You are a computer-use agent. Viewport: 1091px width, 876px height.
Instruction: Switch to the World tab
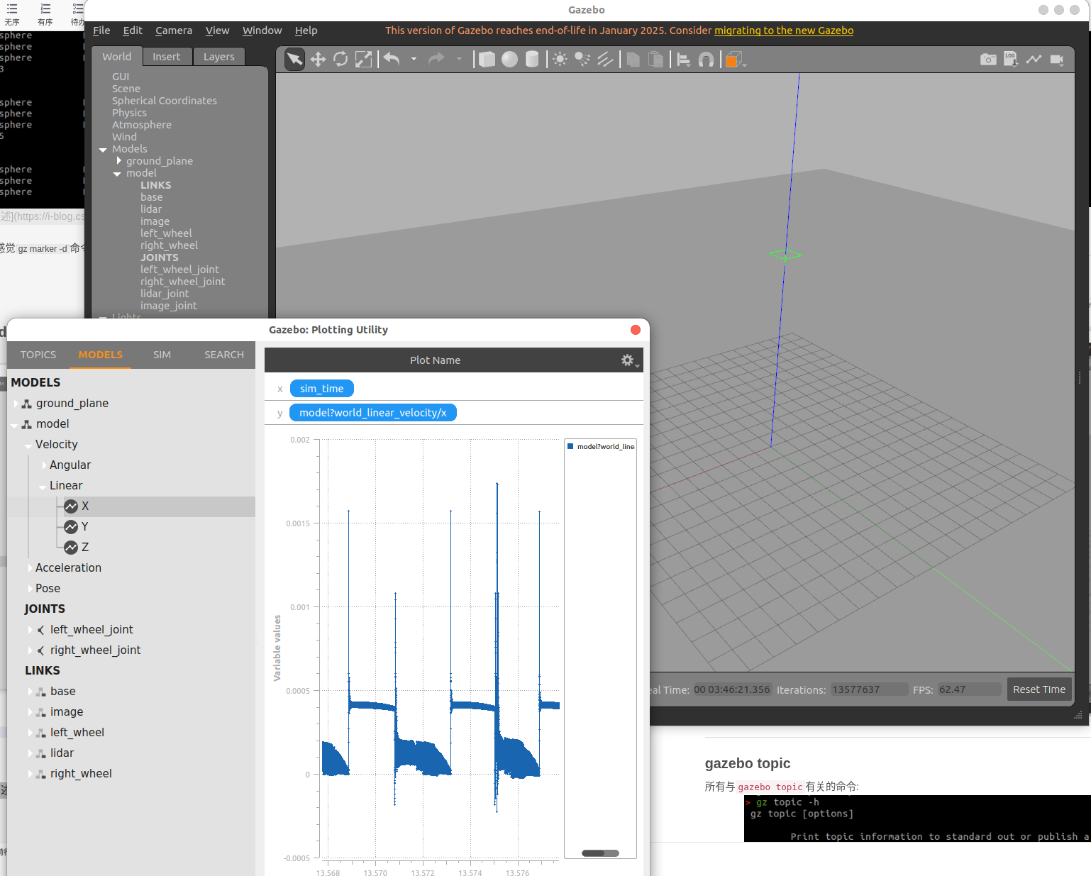tap(116, 57)
